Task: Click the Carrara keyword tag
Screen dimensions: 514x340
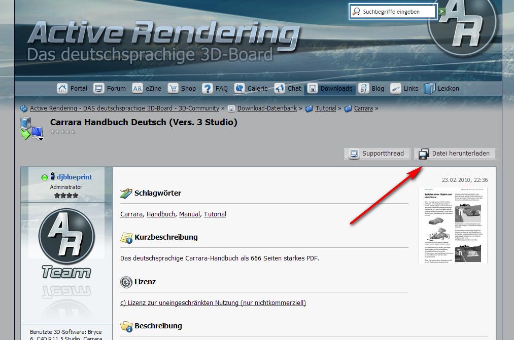Action: click(131, 214)
